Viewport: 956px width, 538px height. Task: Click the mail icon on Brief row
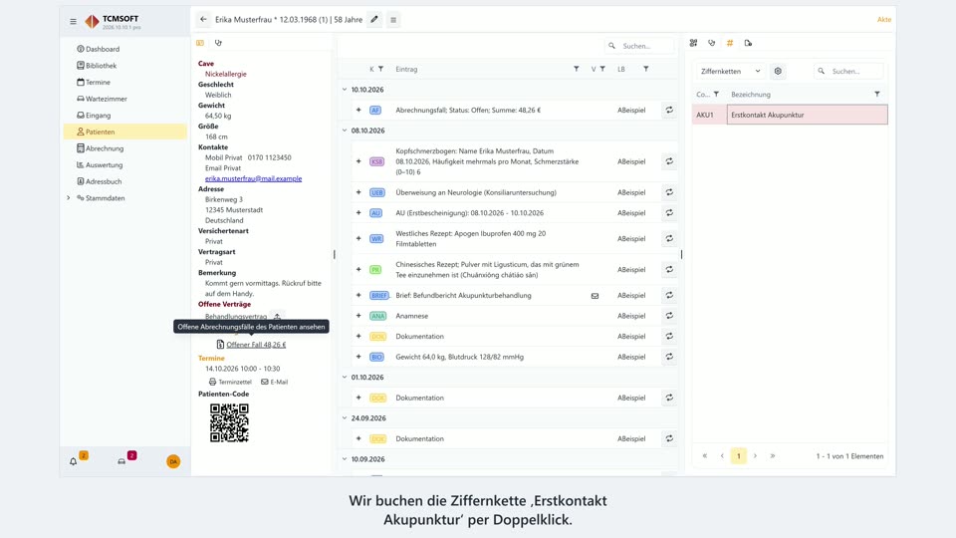(596, 296)
